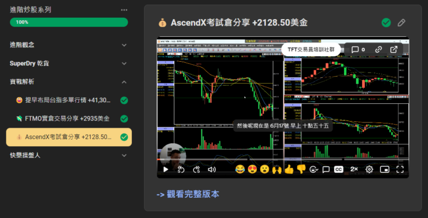Viewport: 428px width, 218px height.
Task: Rewind the video five seconds
Action: pos(181,169)
